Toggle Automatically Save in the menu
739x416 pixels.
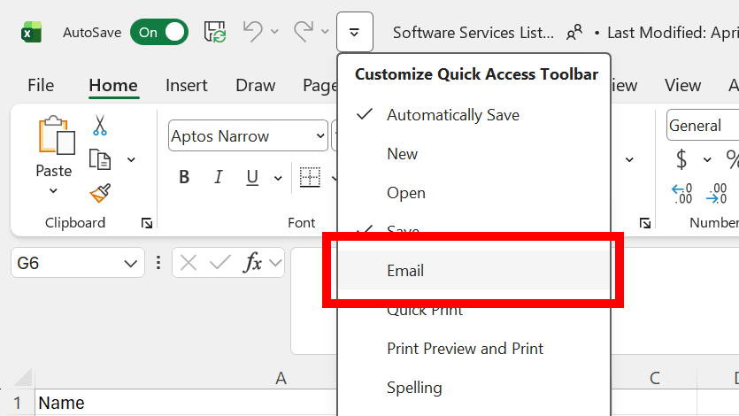pos(474,115)
